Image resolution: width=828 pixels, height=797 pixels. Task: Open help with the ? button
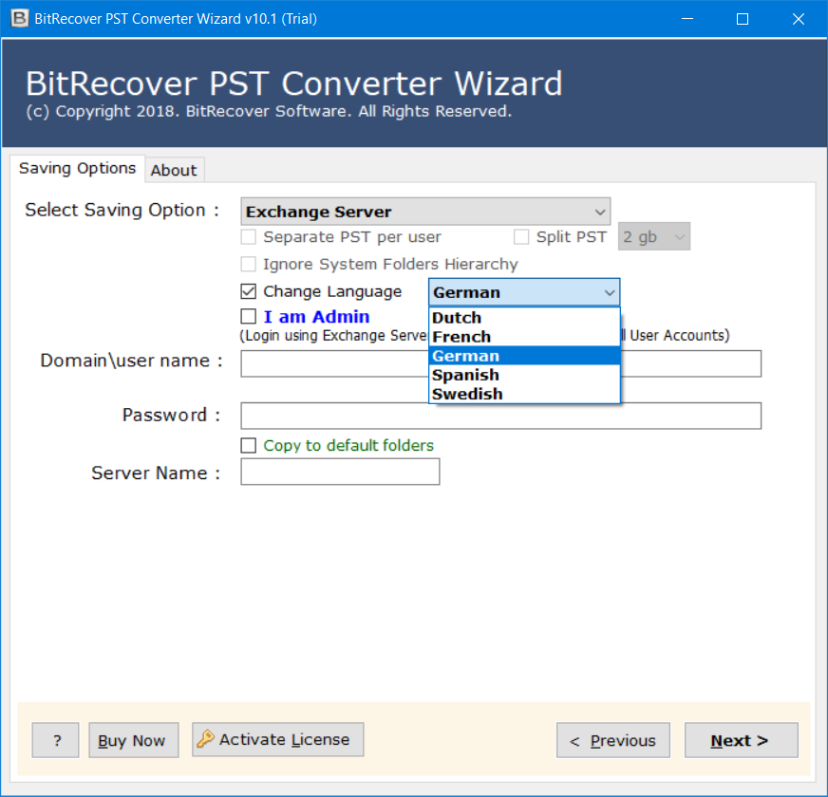click(55, 740)
